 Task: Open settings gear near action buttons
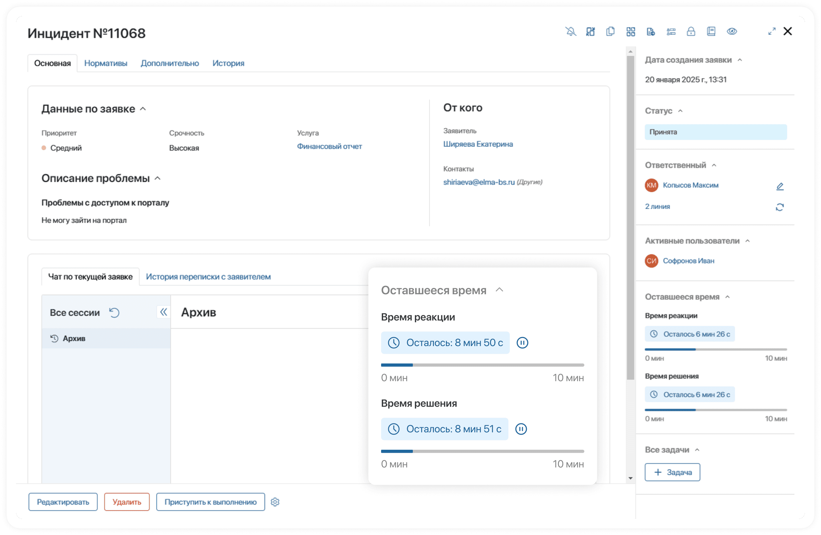(275, 502)
